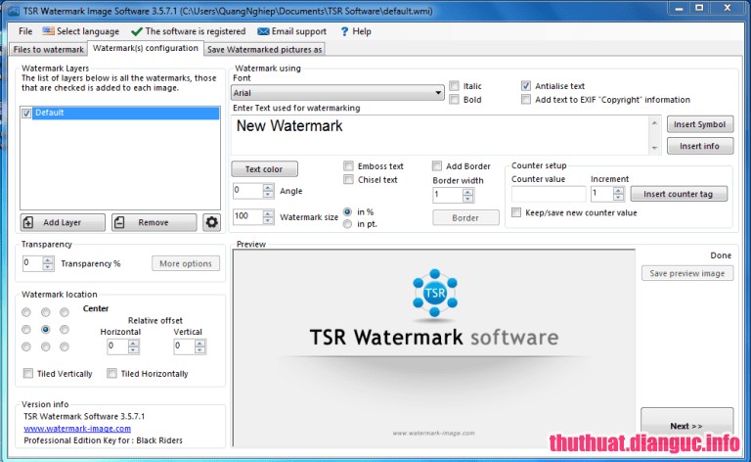Click the layer settings gear icon
The image size is (751, 462).
[211, 222]
